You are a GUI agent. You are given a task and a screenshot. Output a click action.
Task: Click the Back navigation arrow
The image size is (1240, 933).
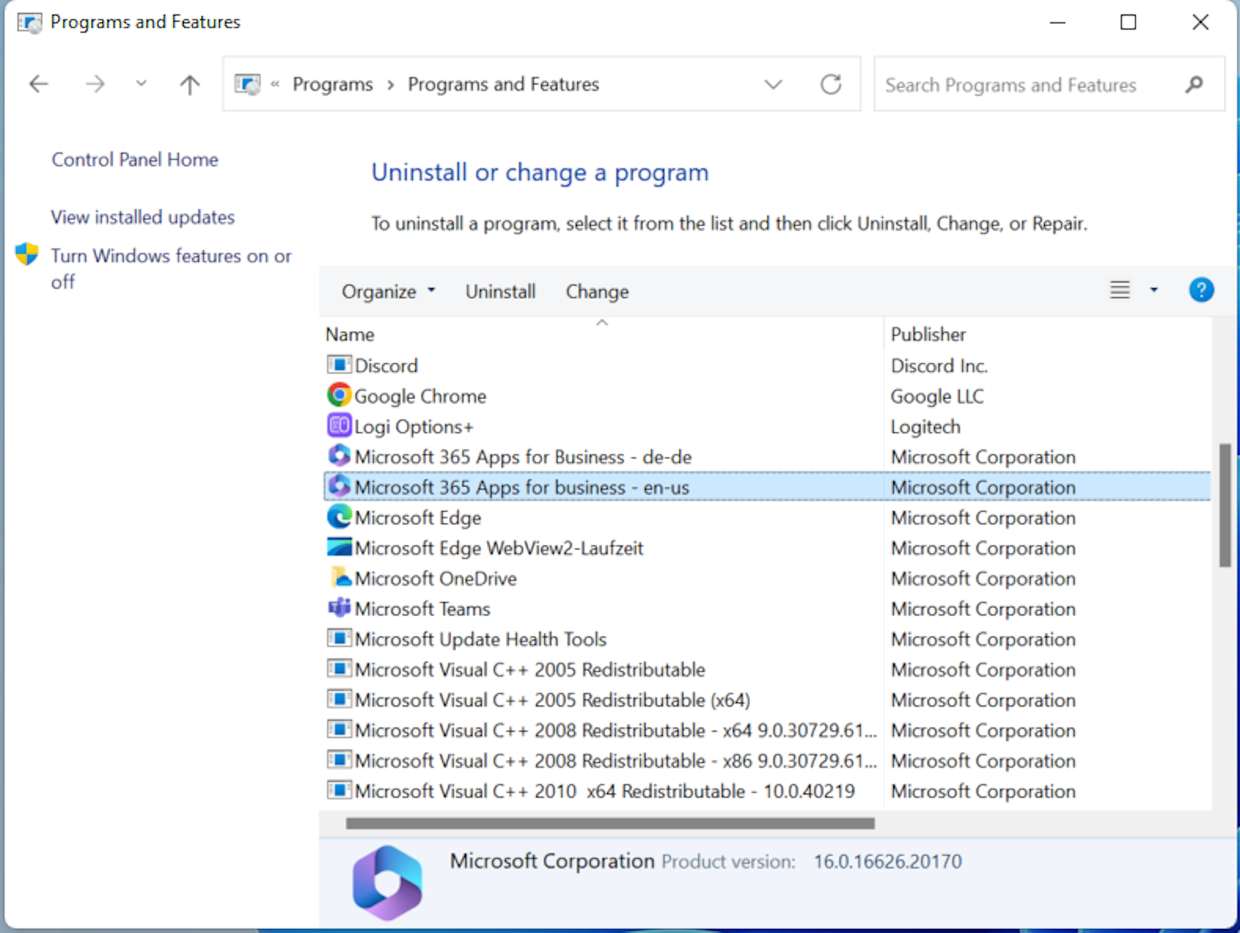(x=39, y=84)
